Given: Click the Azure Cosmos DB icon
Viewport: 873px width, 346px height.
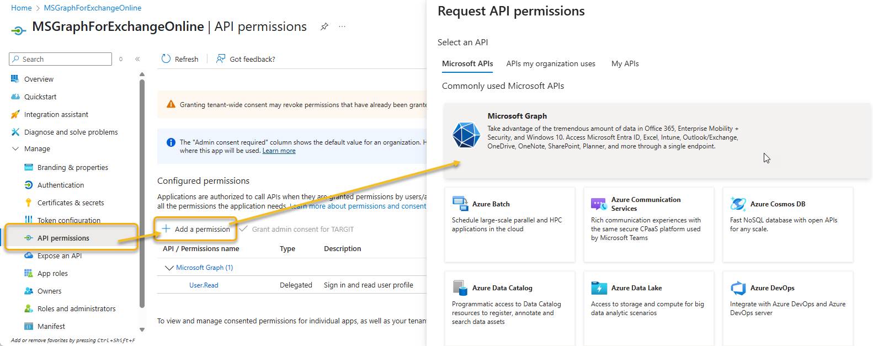Looking at the screenshot, I should tap(738, 204).
